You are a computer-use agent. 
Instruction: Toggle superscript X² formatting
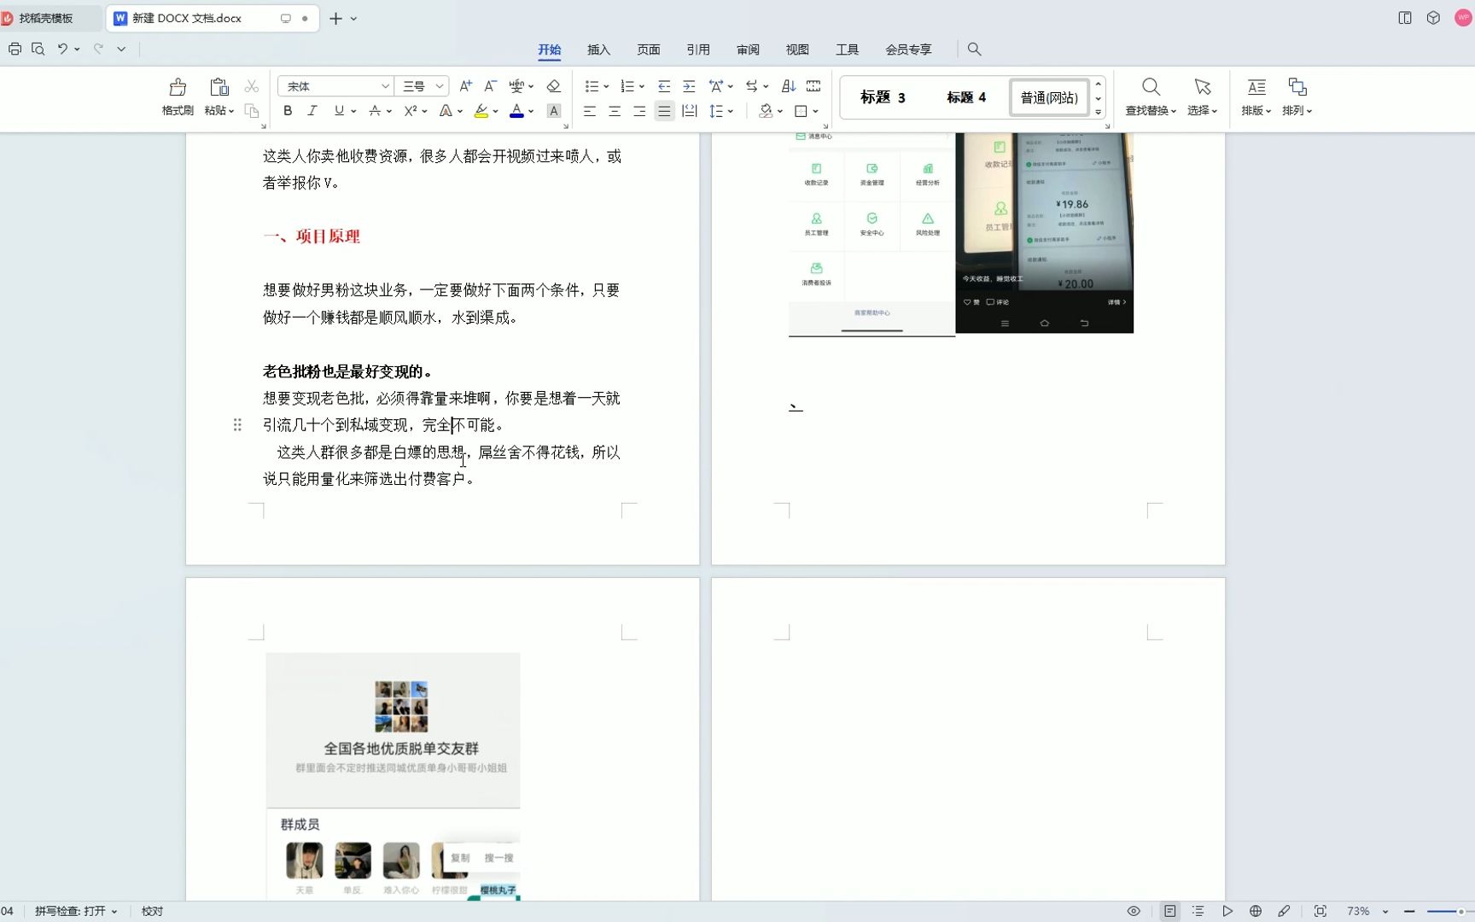point(410,111)
